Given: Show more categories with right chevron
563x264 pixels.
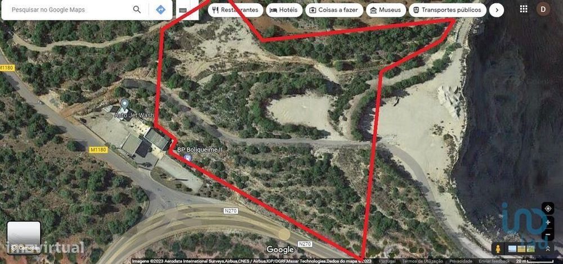Looking at the screenshot, I should pyautogui.click(x=497, y=10).
